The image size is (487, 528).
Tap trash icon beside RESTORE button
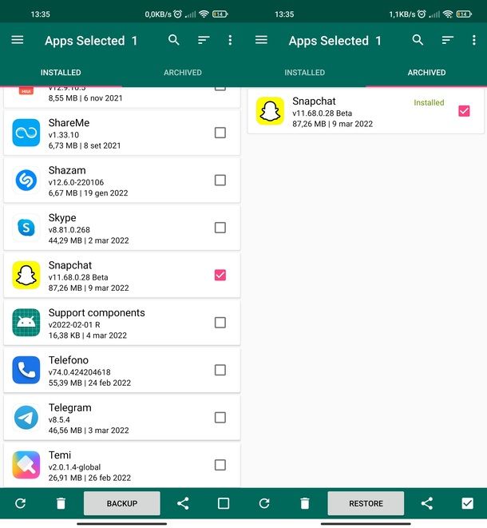305,503
